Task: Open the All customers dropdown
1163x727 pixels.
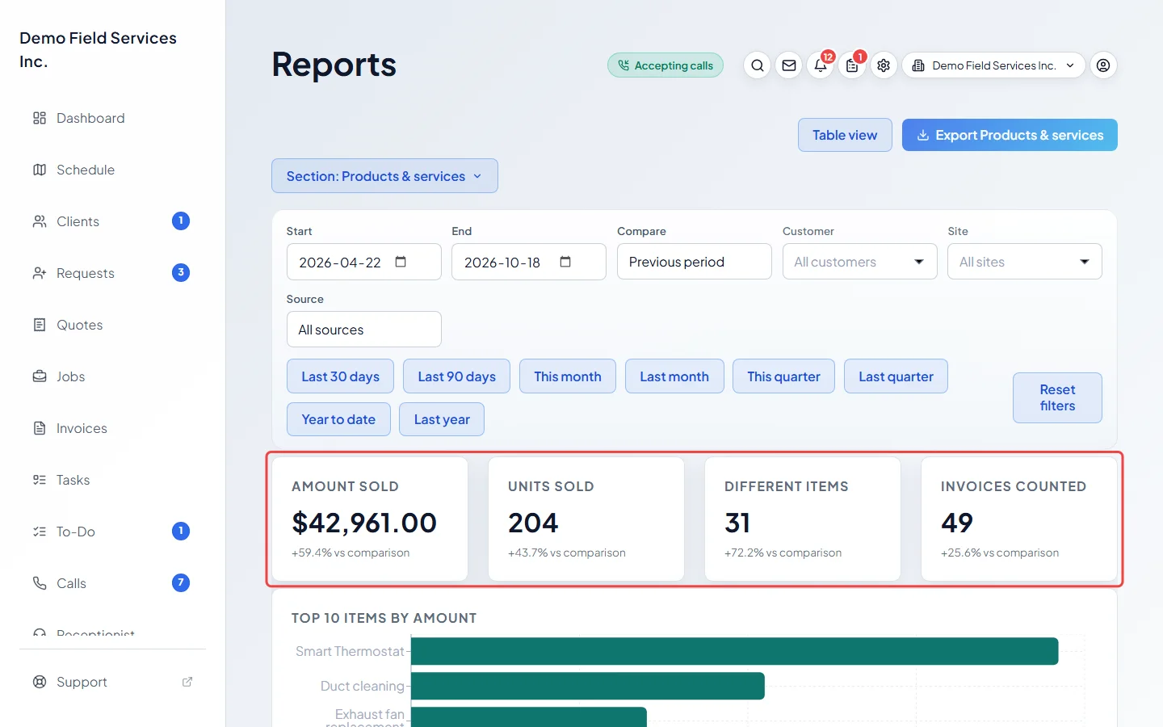Action: click(859, 262)
